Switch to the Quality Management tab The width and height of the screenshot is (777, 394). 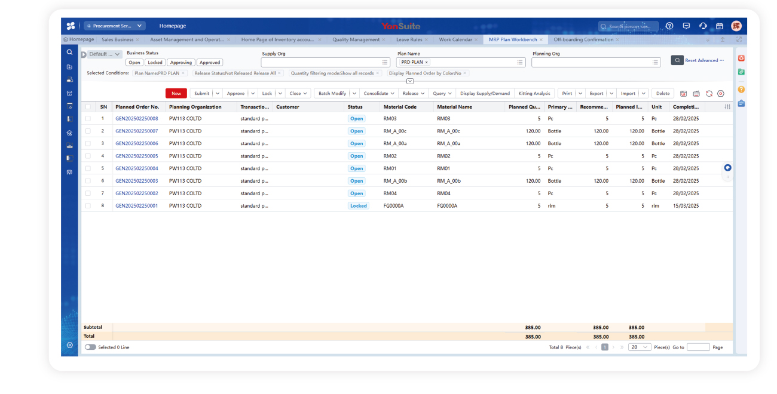pyautogui.click(x=356, y=40)
